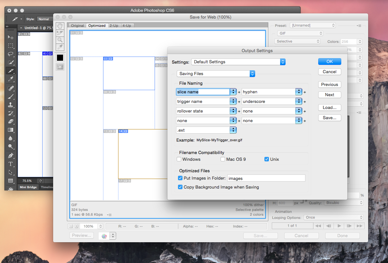Select the Horizontal Type tool

click(x=11, y=164)
